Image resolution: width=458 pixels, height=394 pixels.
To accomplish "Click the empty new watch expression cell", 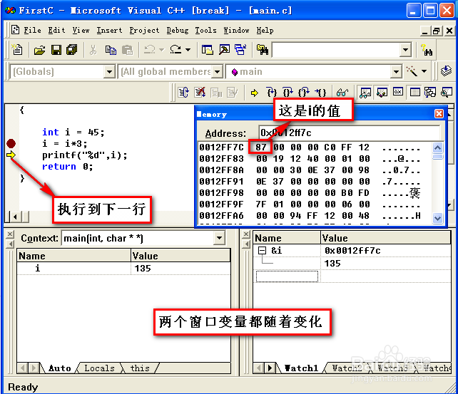I will pyautogui.click(x=287, y=276).
